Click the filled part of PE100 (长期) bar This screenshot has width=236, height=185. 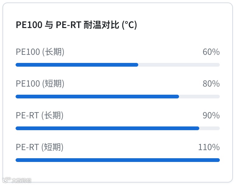(x=77, y=65)
